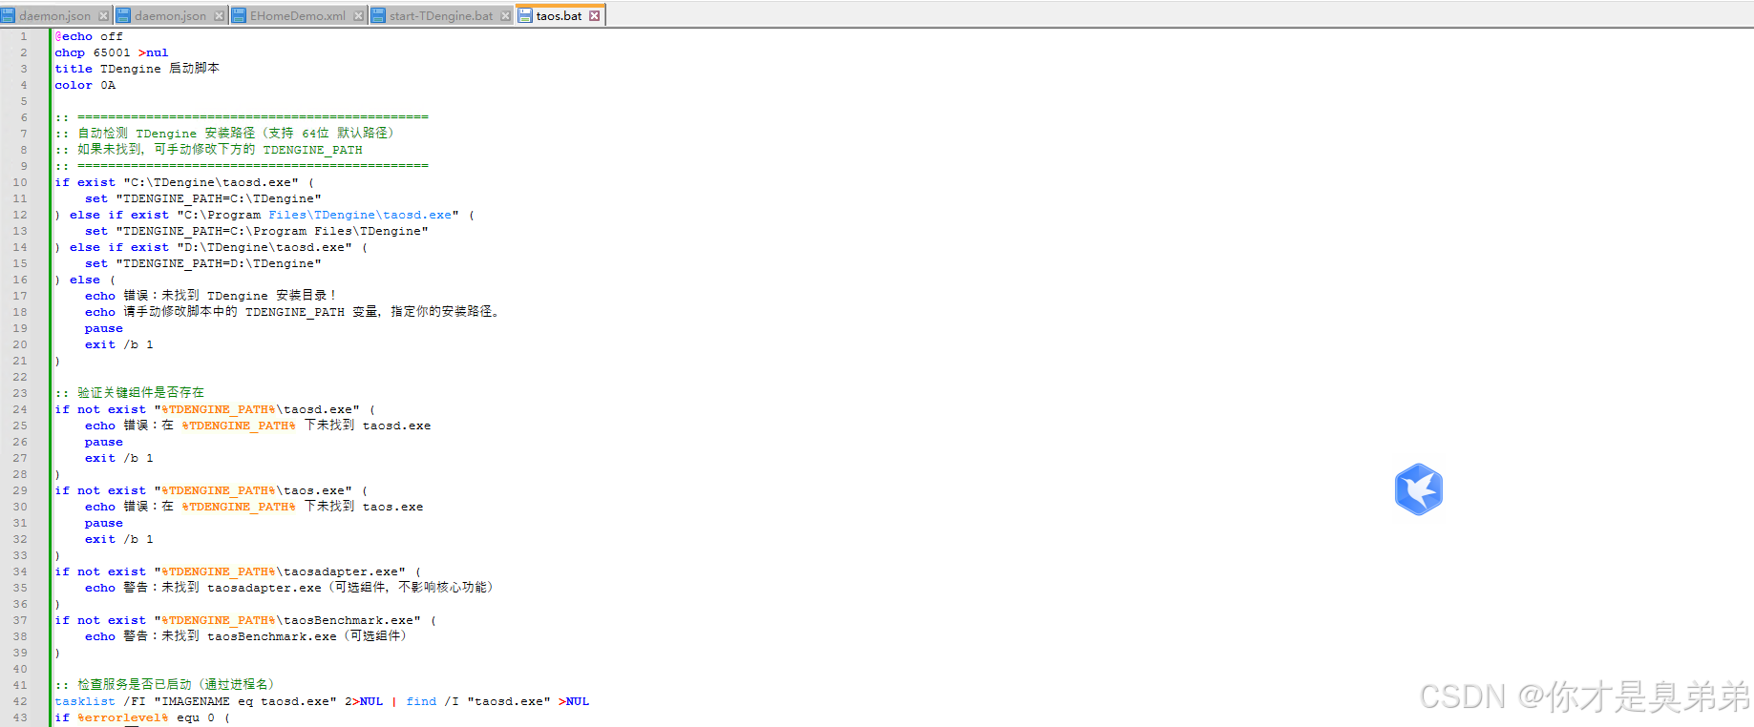Click 'set "TDENGINE_PATH=D:\TDengine"' text
The height and width of the screenshot is (727, 1754).
point(203,263)
